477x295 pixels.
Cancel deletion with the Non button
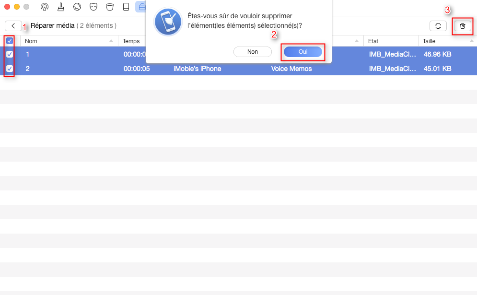[x=253, y=52]
